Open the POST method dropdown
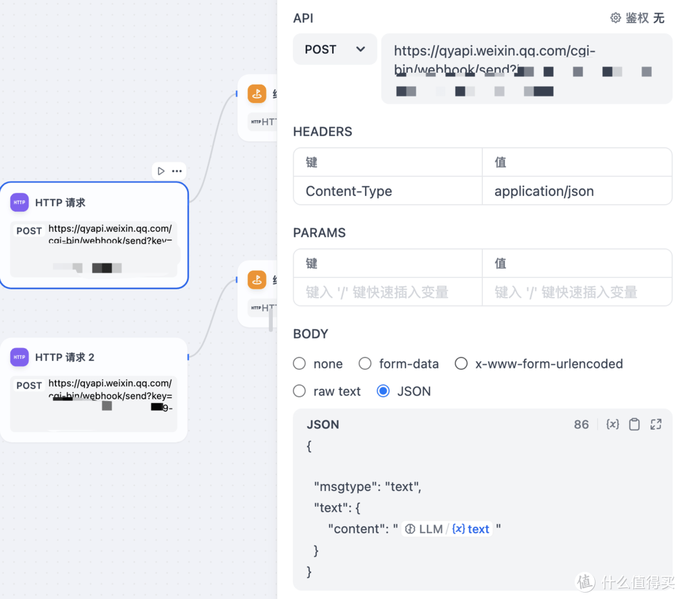The height and width of the screenshot is (599, 682). point(335,49)
